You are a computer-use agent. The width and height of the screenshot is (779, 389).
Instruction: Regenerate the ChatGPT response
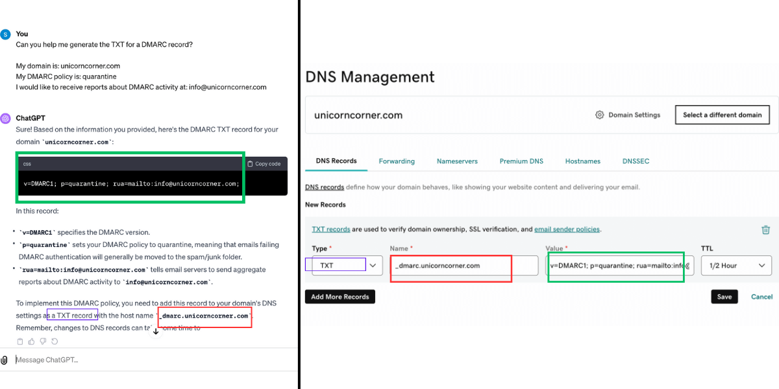55,342
